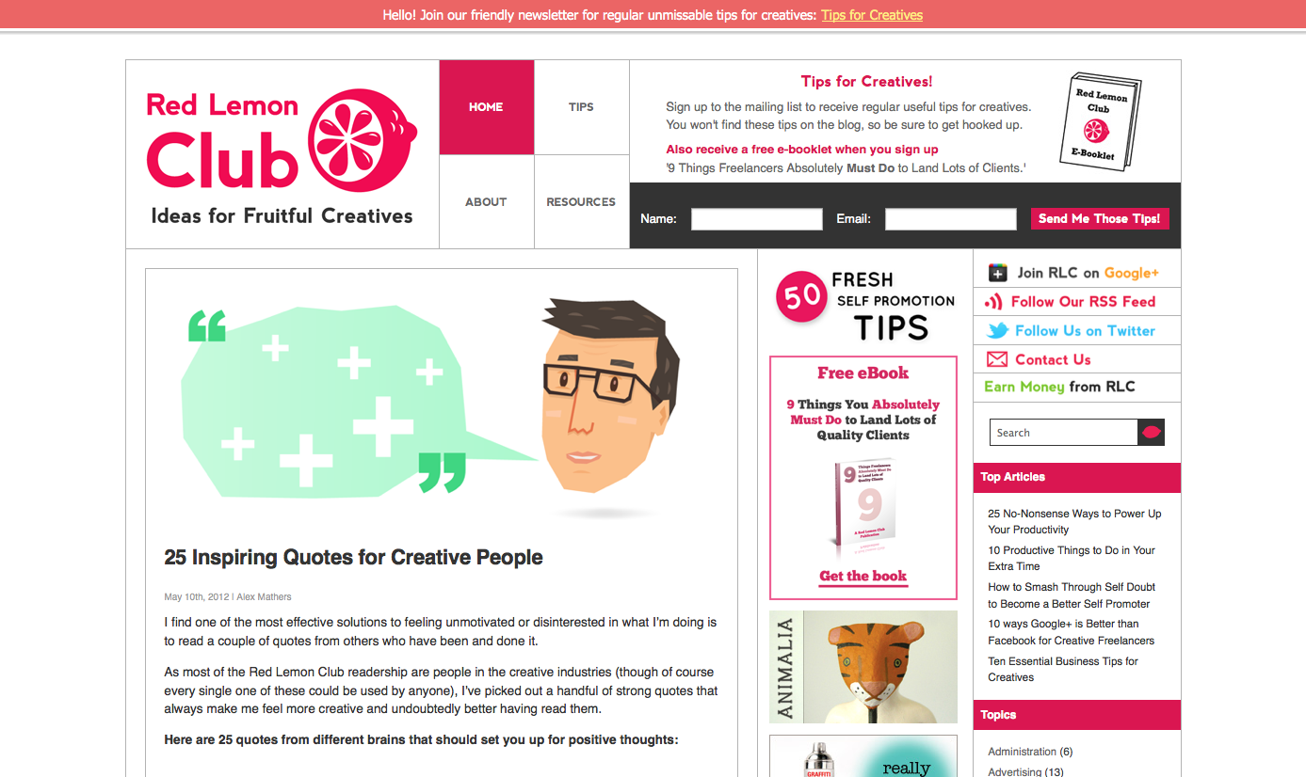Click the pink 50 circle badge
This screenshot has width=1306, height=777.
[x=801, y=297]
